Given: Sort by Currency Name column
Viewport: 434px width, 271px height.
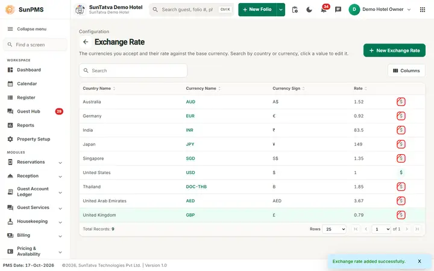Looking at the screenshot, I should 203,89.
